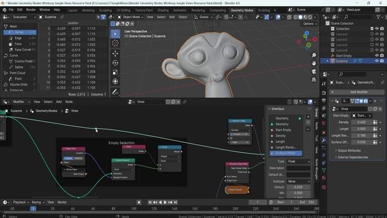The height and width of the screenshot is (218, 387).
Task: Hide Suzanne with eye icon in outliner
Action: click(x=377, y=61)
